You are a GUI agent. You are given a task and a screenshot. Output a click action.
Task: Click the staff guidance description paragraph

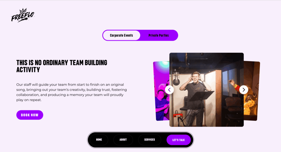pyautogui.click(x=72, y=92)
